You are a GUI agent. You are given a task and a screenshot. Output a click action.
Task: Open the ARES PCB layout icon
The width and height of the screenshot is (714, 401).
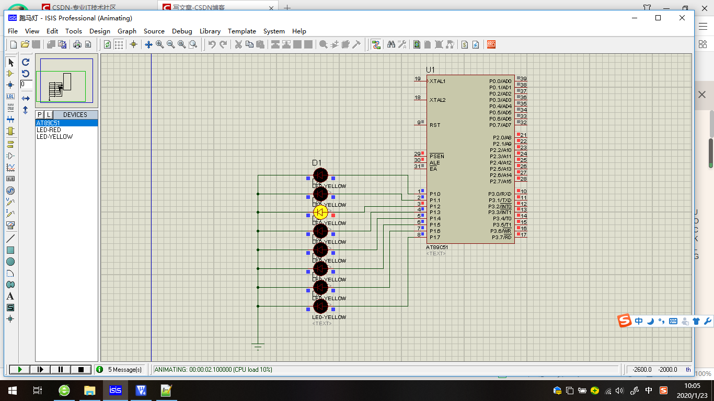pos(491,44)
